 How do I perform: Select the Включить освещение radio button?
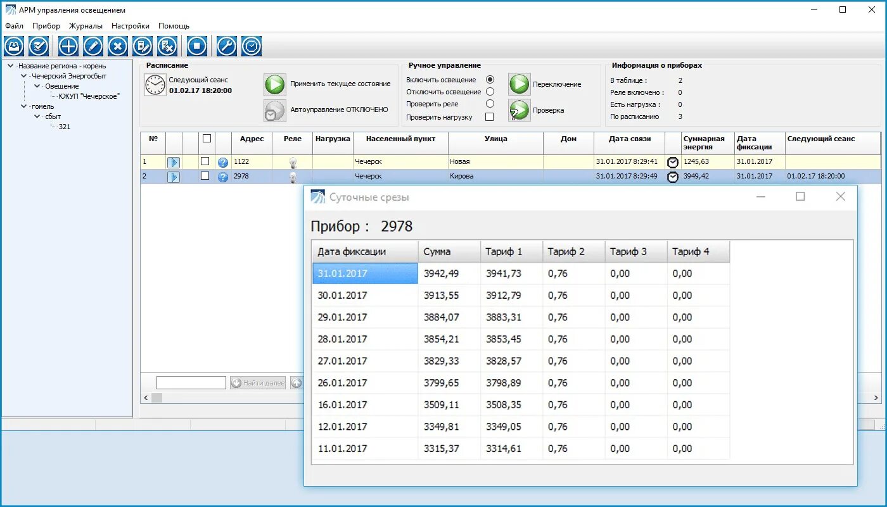(490, 80)
